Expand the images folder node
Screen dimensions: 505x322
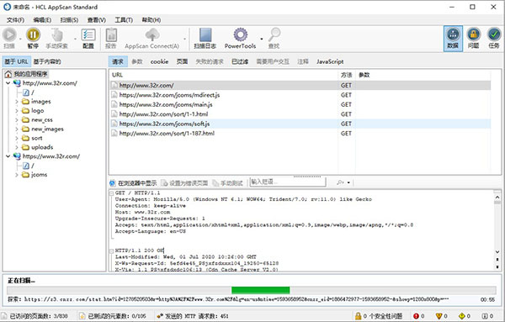17,102
